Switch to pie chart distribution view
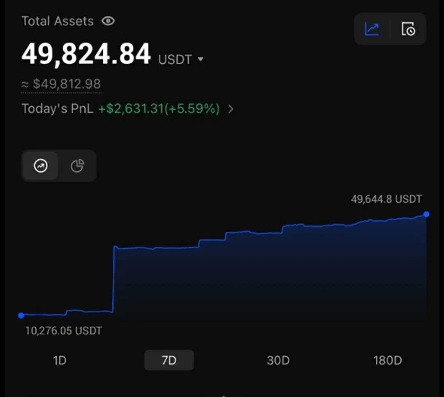This screenshot has width=444, height=397. (77, 166)
